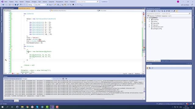195x109 pixels.
Task: Open the Debug configuration dropdown
Action: [x=31, y=5]
